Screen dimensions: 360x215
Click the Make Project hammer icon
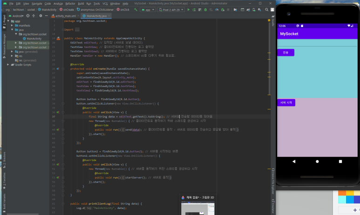click(136, 10)
